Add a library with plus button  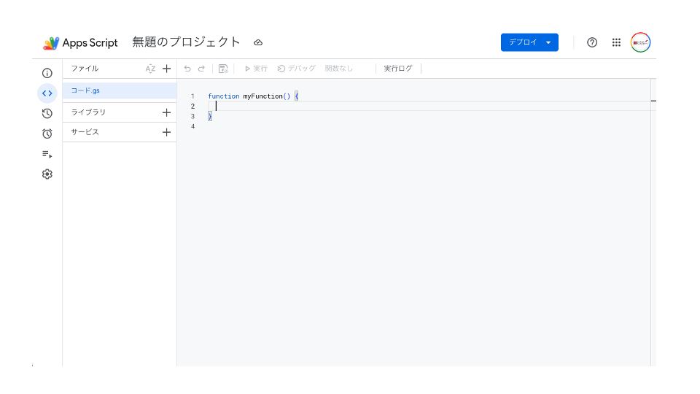[x=166, y=112]
